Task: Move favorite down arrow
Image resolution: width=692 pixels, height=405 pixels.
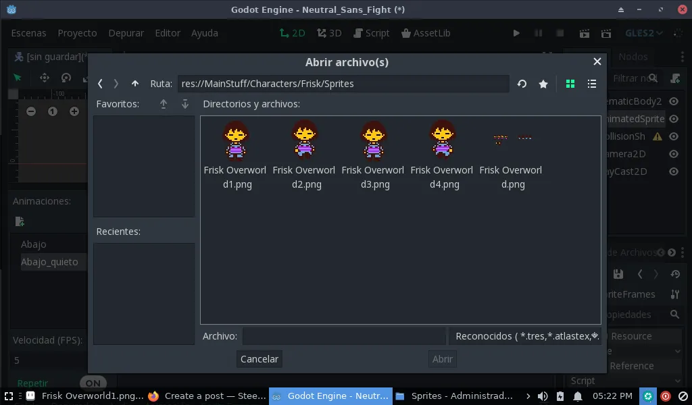Action: point(185,104)
